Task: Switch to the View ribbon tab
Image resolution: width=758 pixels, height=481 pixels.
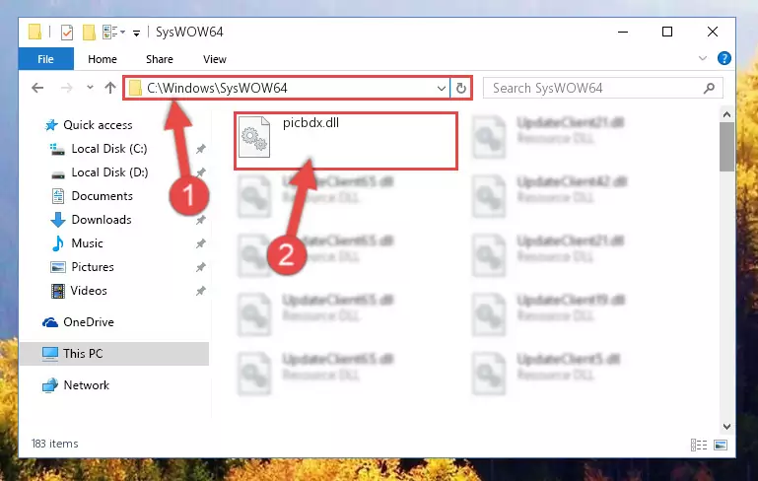Action: 215,59
